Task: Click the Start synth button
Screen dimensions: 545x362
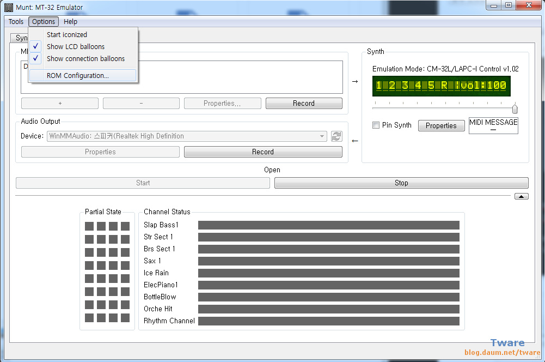Action: (x=143, y=183)
